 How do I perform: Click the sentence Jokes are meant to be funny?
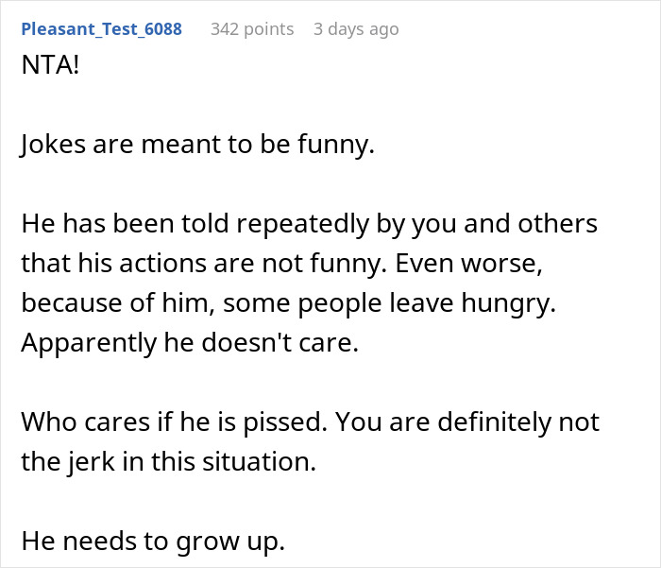point(197,148)
